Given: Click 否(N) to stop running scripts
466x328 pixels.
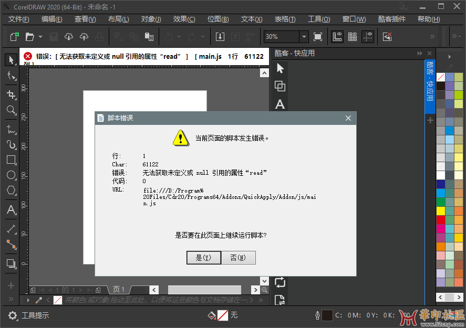Looking at the screenshot, I should click(x=239, y=258).
